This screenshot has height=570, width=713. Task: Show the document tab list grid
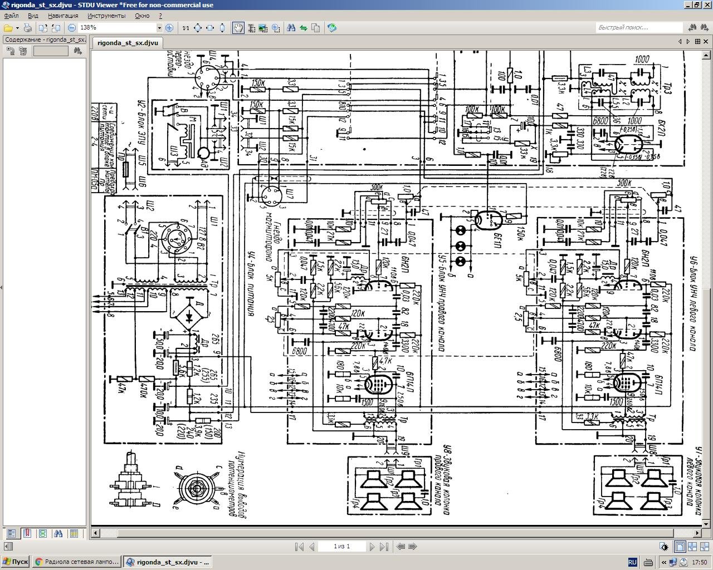[697, 42]
